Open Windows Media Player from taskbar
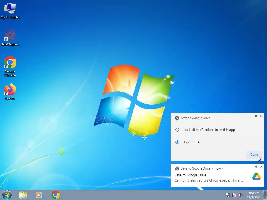This screenshot has width=267, height=200. point(39,195)
